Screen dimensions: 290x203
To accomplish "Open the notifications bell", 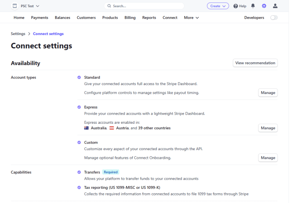I will 253,6.
